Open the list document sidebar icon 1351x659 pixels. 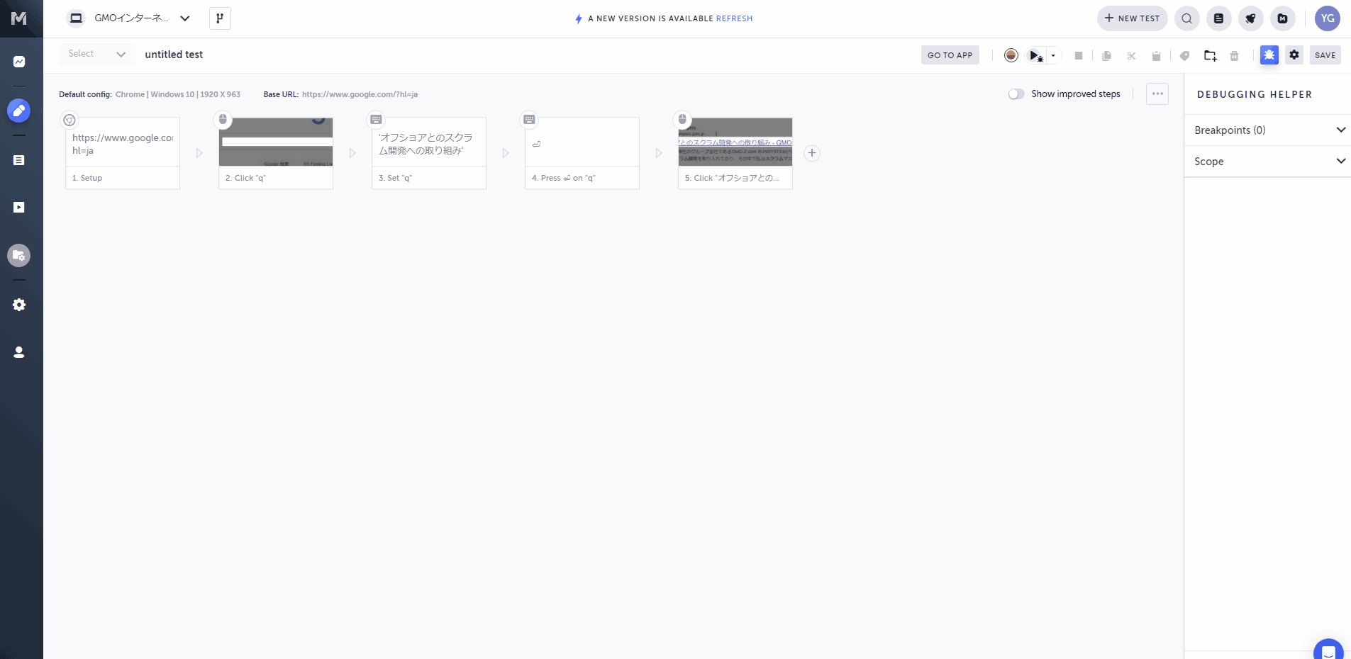pos(19,160)
